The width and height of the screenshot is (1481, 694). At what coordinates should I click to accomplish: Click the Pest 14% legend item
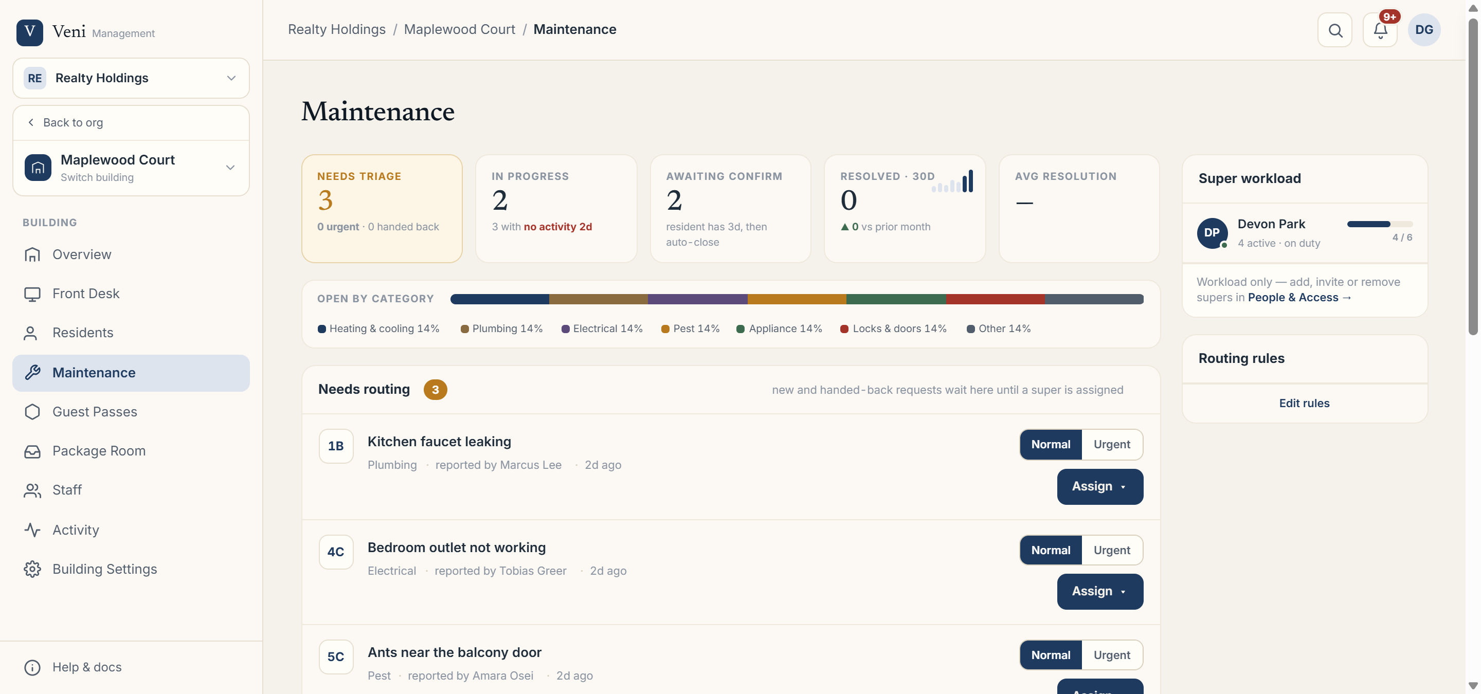pyautogui.click(x=690, y=328)
